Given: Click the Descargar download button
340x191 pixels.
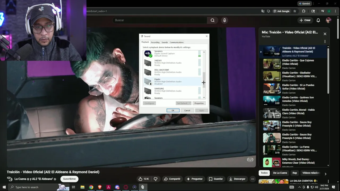Looking at the screenshot, I should tap(237, 179).
